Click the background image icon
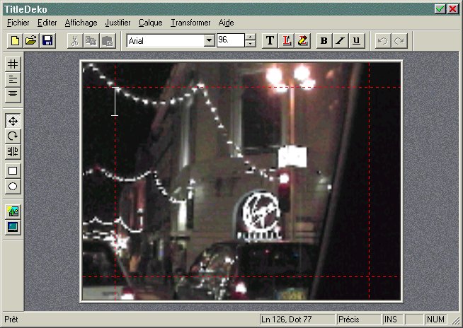 click(13, 211)
